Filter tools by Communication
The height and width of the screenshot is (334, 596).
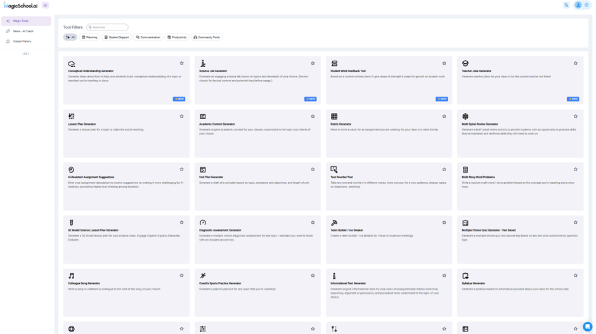point(148,37)
